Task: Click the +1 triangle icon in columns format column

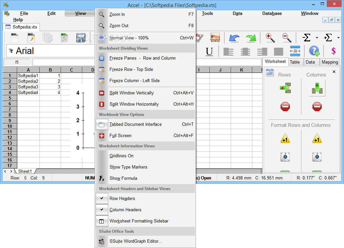Action: (x=317, y=139)
